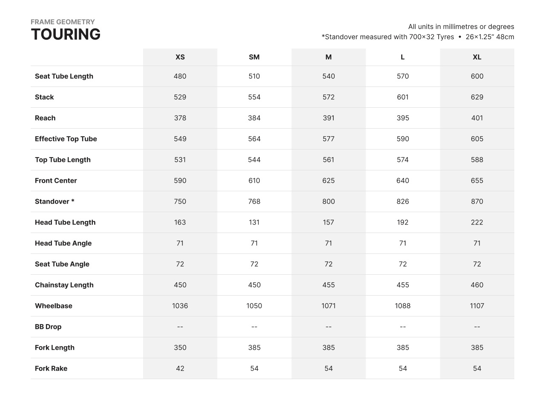The image size is (545, 397).
Task: Click the XL size column header
Action: [x=477, y=57]
